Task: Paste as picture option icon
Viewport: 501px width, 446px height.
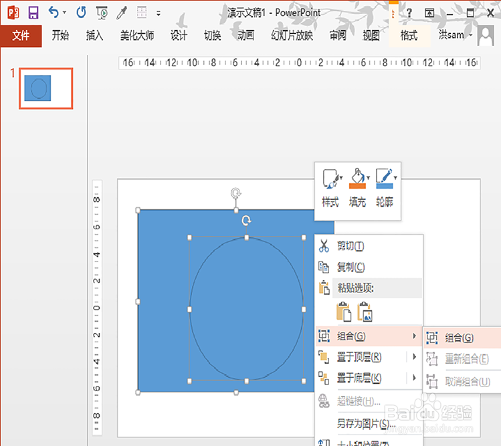Action: (365, 312)
